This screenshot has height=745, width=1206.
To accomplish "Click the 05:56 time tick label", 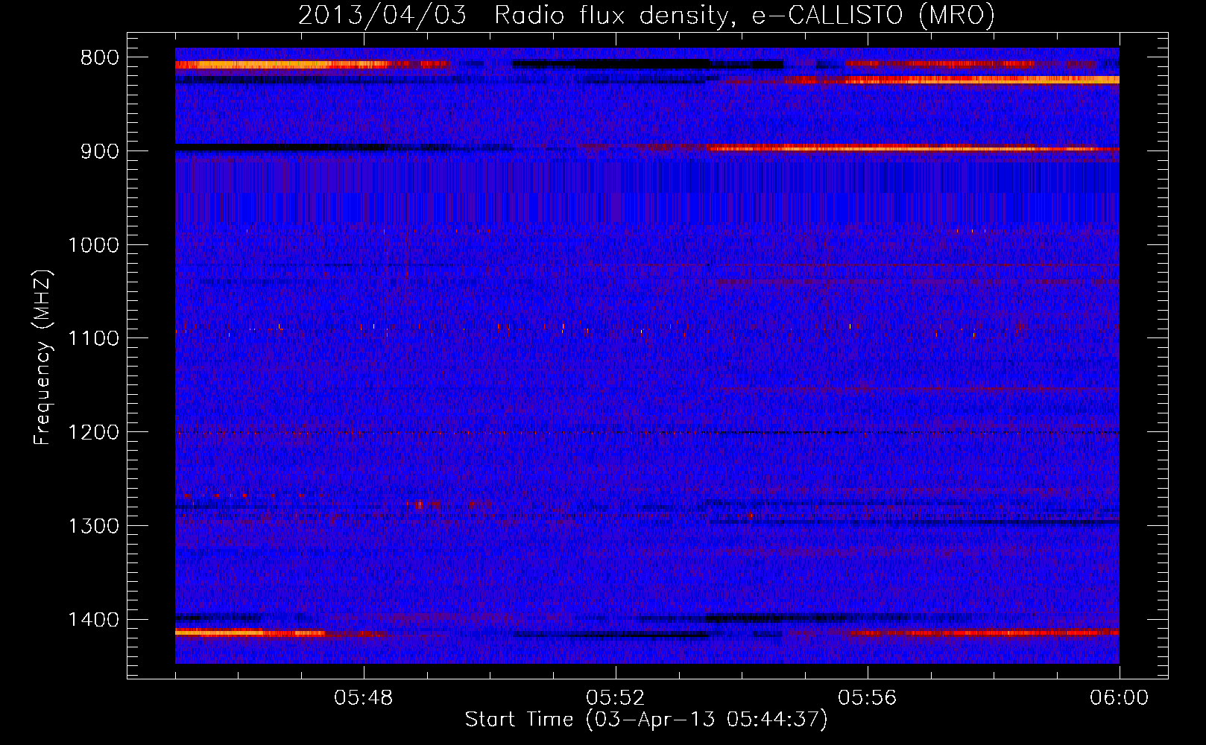I will pos(868,698).
